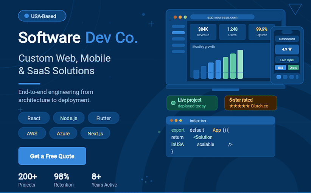Screen dimensions: 311x193
Task: Click the 8+ Years Active stat
Action: coord(104,180)
